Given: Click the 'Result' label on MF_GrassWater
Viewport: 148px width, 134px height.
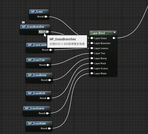Looking at the screenshot, I should [44, 128].
